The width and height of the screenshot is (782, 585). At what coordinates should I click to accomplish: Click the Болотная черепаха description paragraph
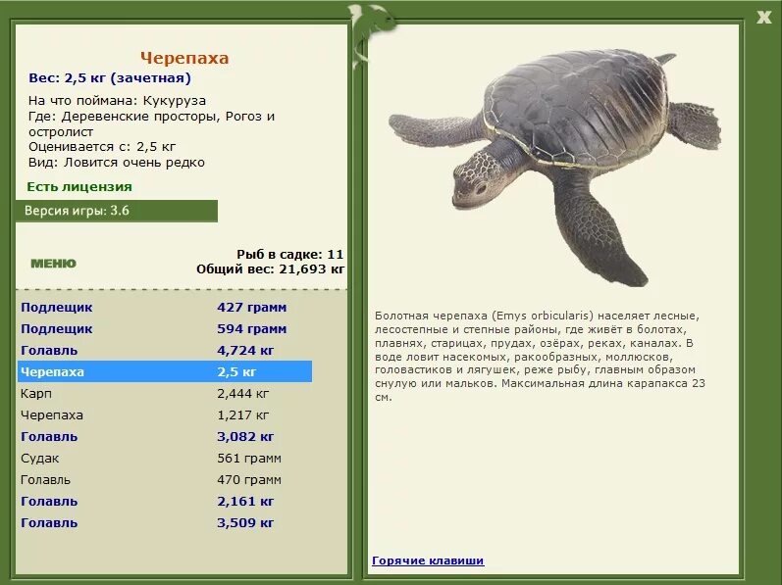tap(540, 357)
